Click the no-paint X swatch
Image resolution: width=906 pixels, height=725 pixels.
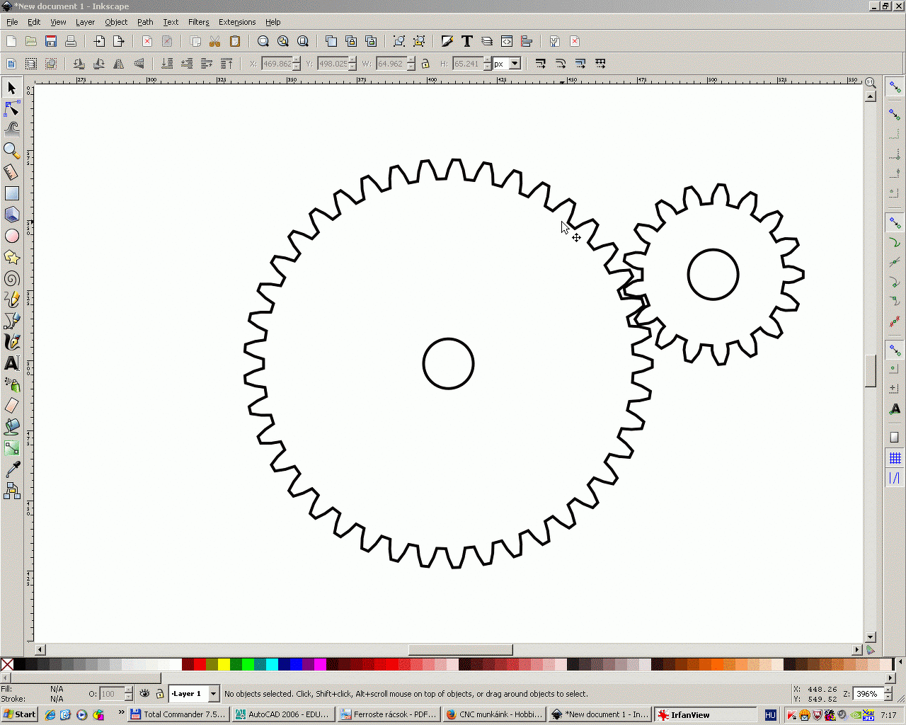coord(7,664)
